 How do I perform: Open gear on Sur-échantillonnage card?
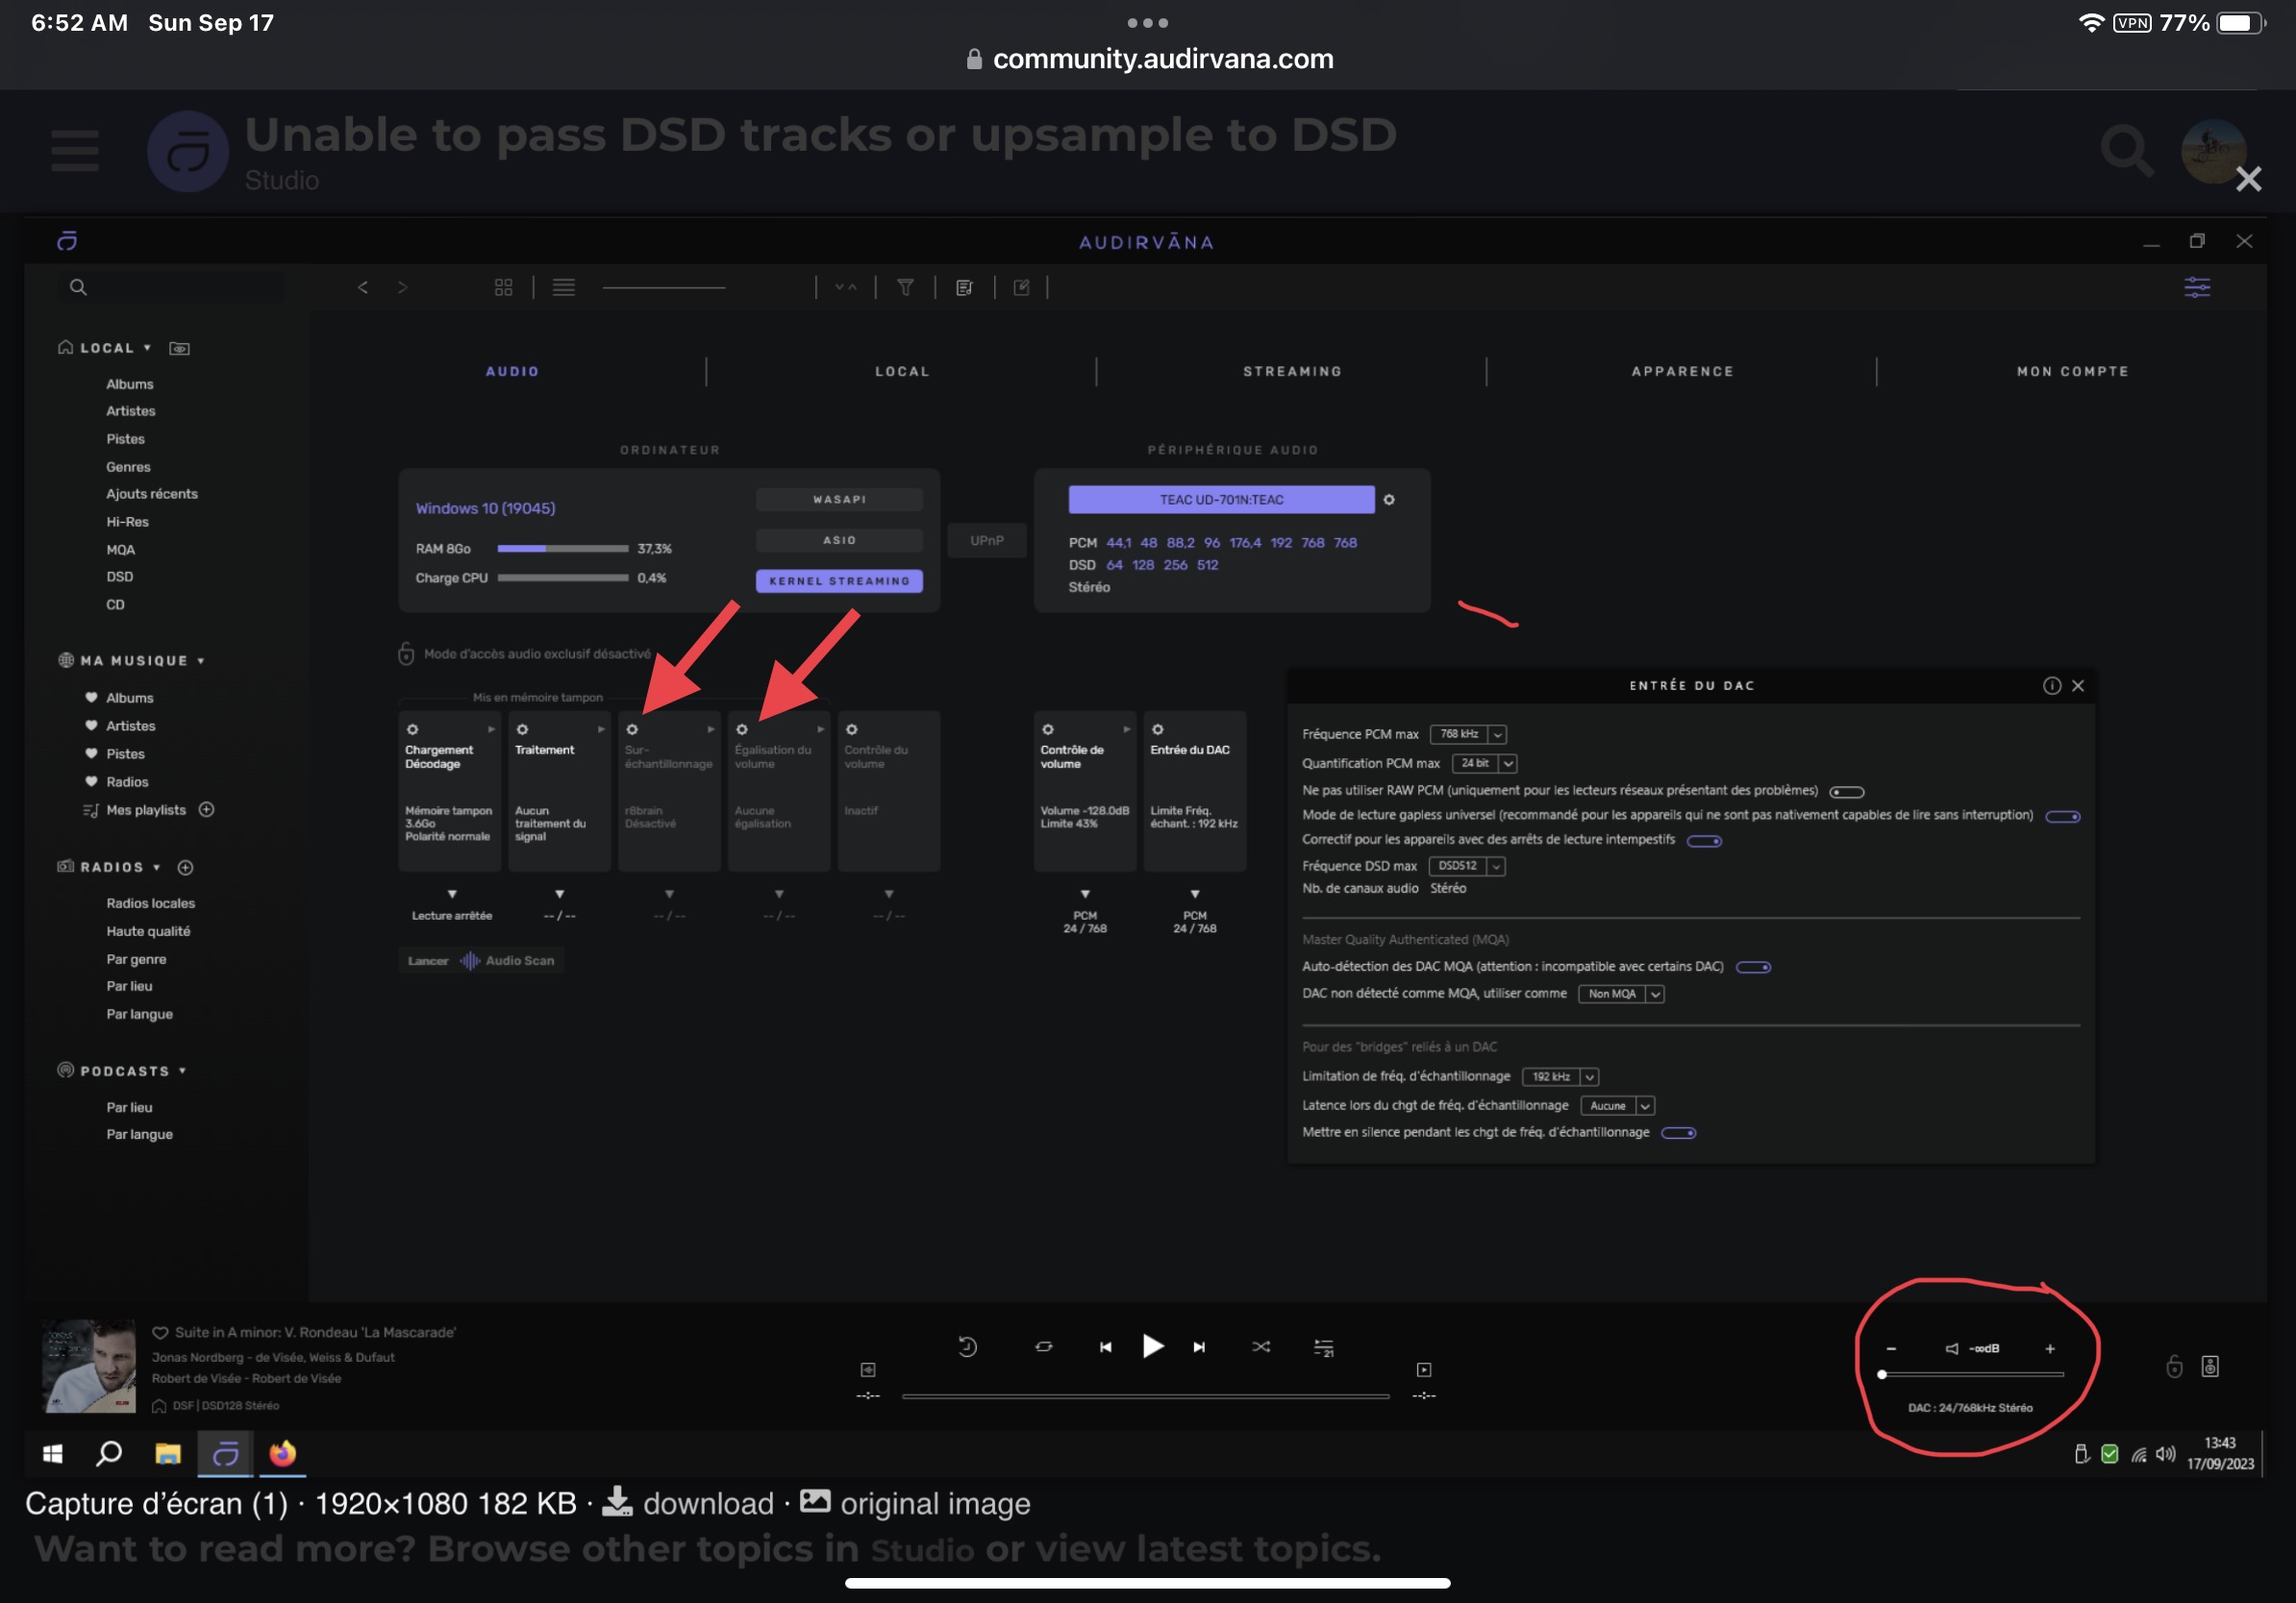(632, 729)
